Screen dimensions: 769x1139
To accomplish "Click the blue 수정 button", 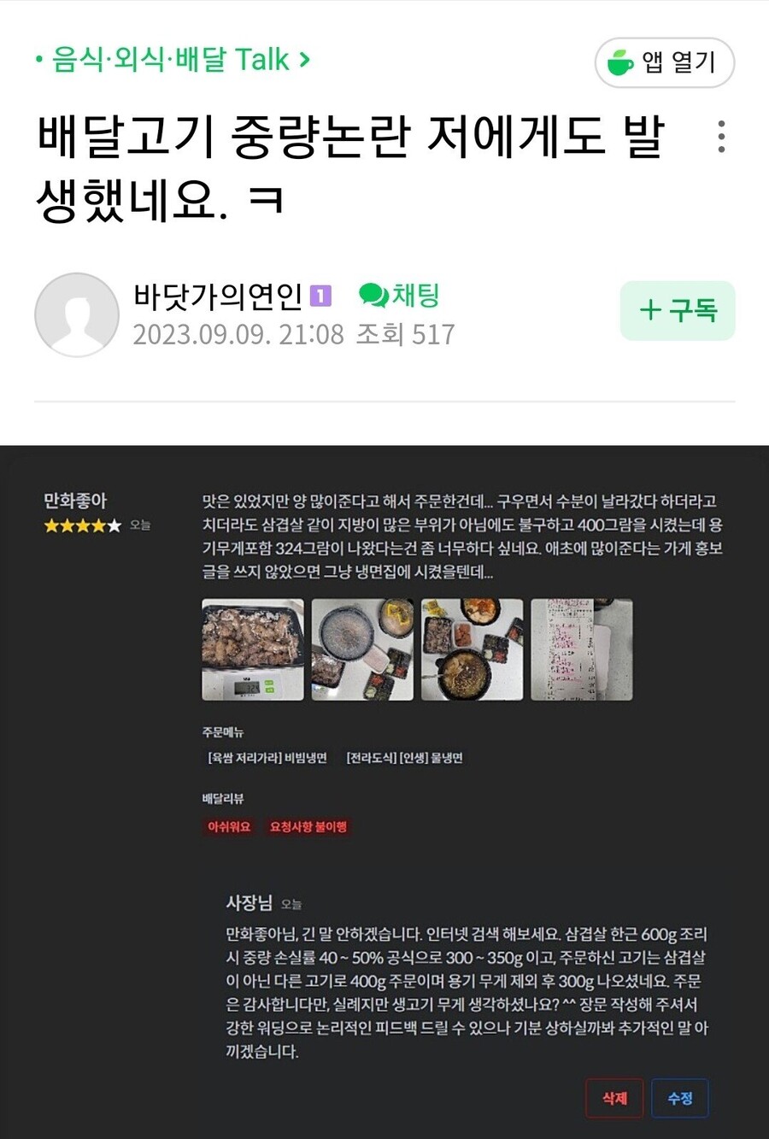I will [x=680, y=1098].
